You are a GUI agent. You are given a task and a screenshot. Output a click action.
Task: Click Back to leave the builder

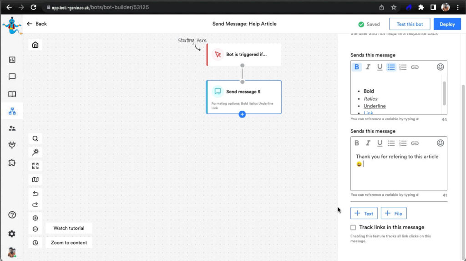tap(37, 24)
